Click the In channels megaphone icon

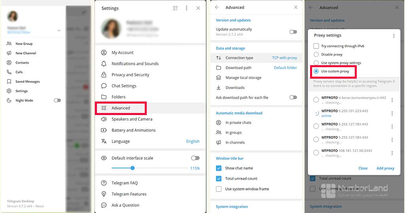pyautogui.click(x=218, y=143)
